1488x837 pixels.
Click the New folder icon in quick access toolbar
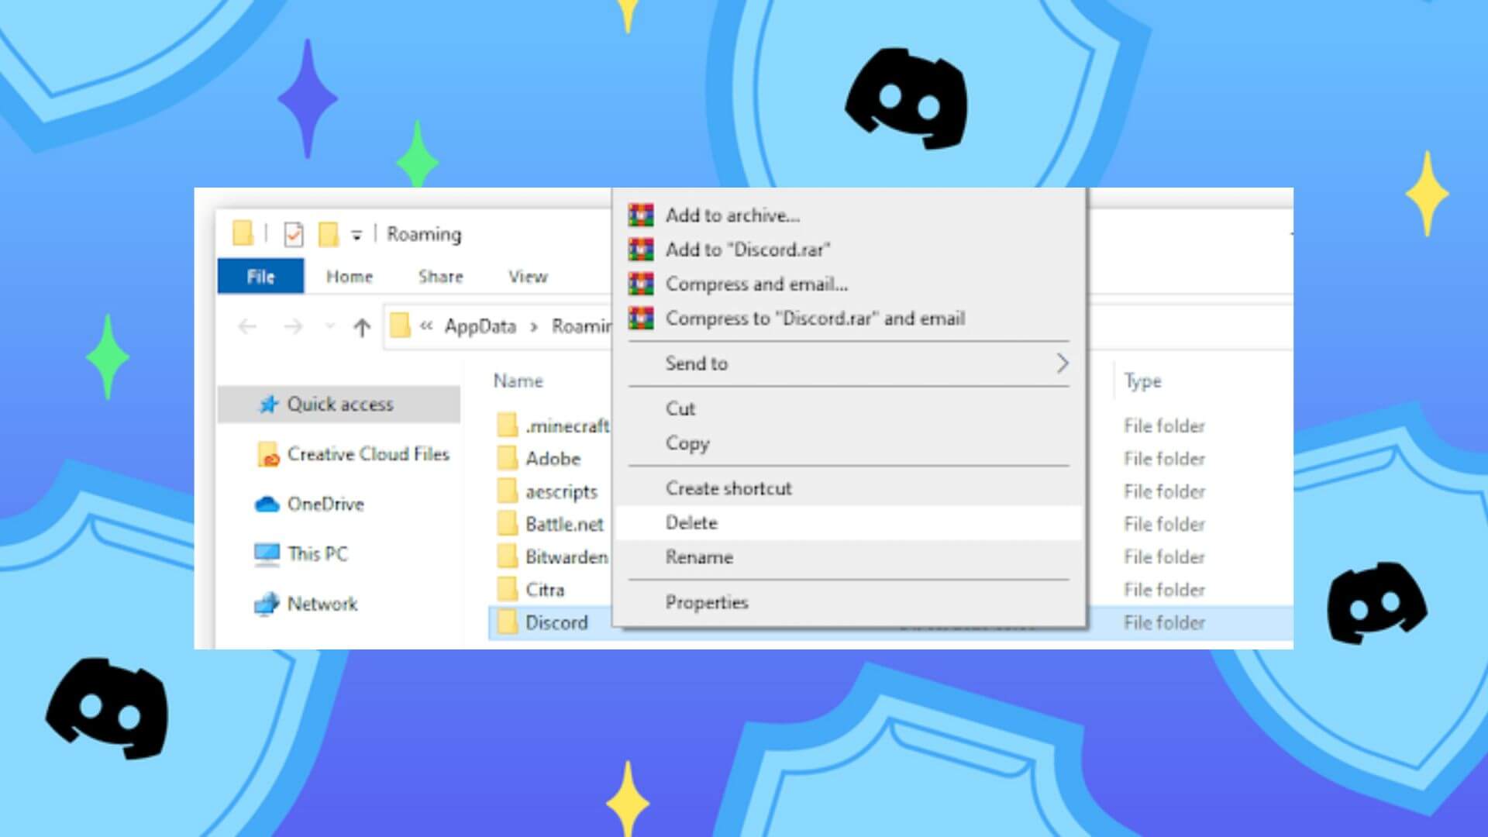(329, 234)
